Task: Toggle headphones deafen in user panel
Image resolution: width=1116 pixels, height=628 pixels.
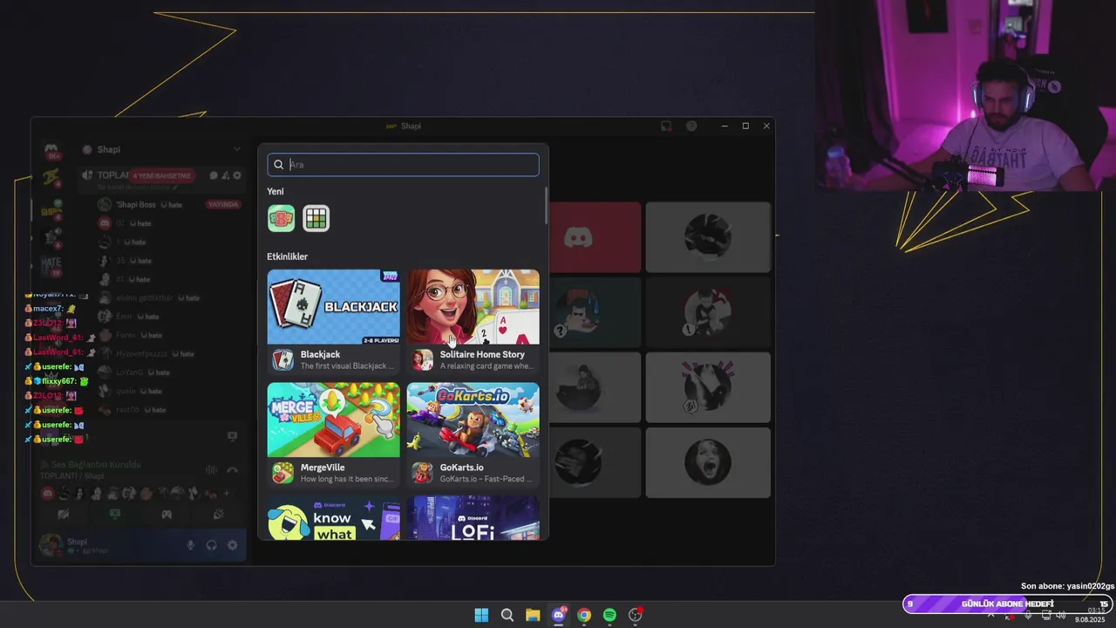Action: pos(211,545)
